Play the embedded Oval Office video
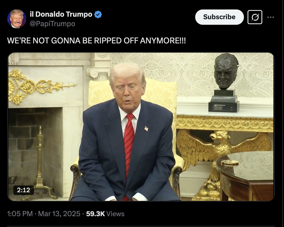Image resolution: width=284 pixels, height=227 pixels. [x=141, y=127]
